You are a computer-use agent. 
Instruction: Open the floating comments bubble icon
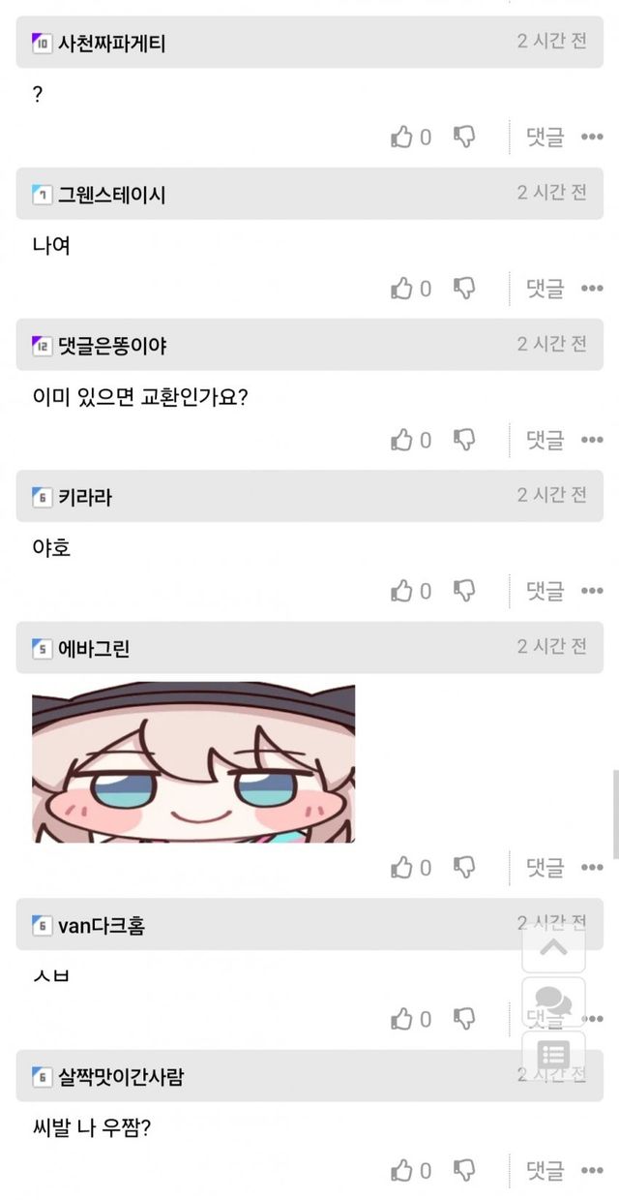[553, 1001]
